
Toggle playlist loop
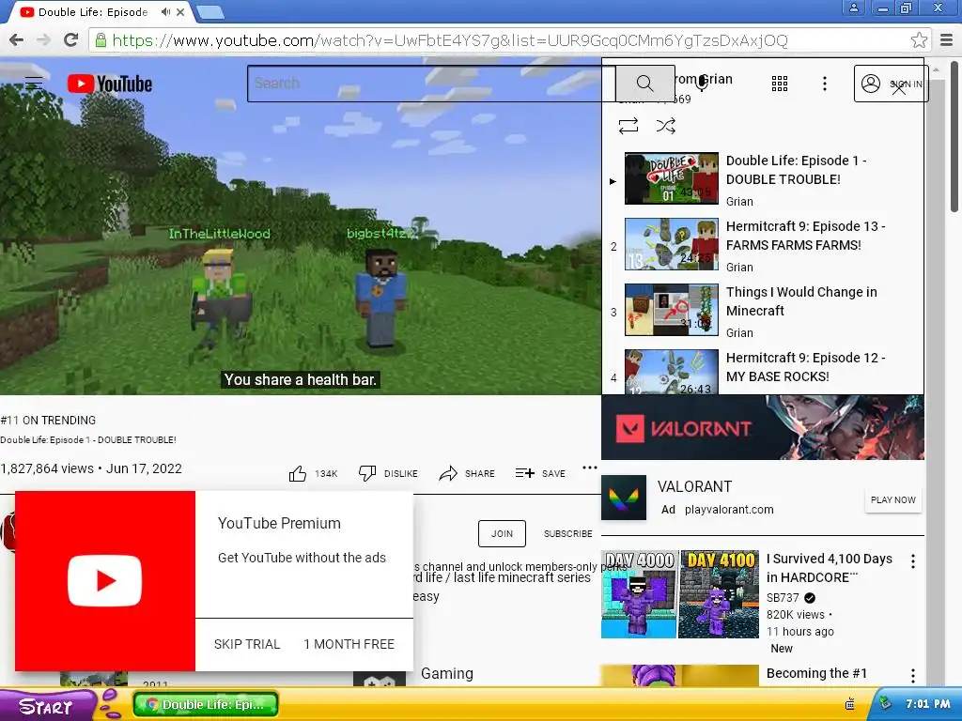(x=628, y=126)
